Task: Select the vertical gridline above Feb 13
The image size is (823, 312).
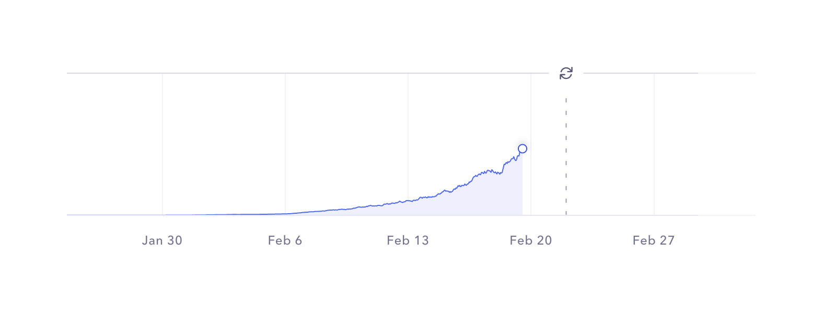Action: click(408, 131)
